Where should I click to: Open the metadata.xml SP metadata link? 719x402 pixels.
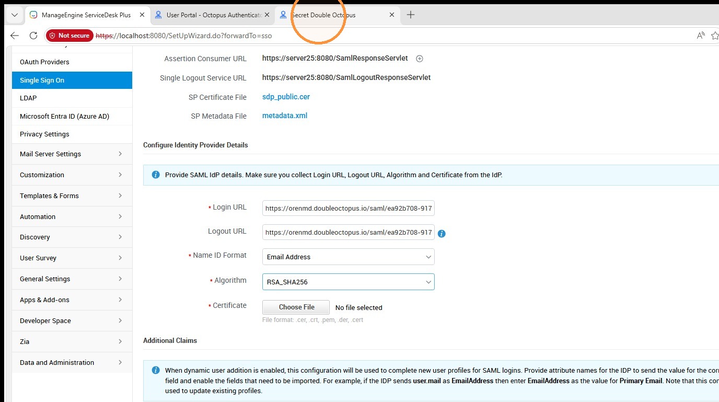pos(285,116)
